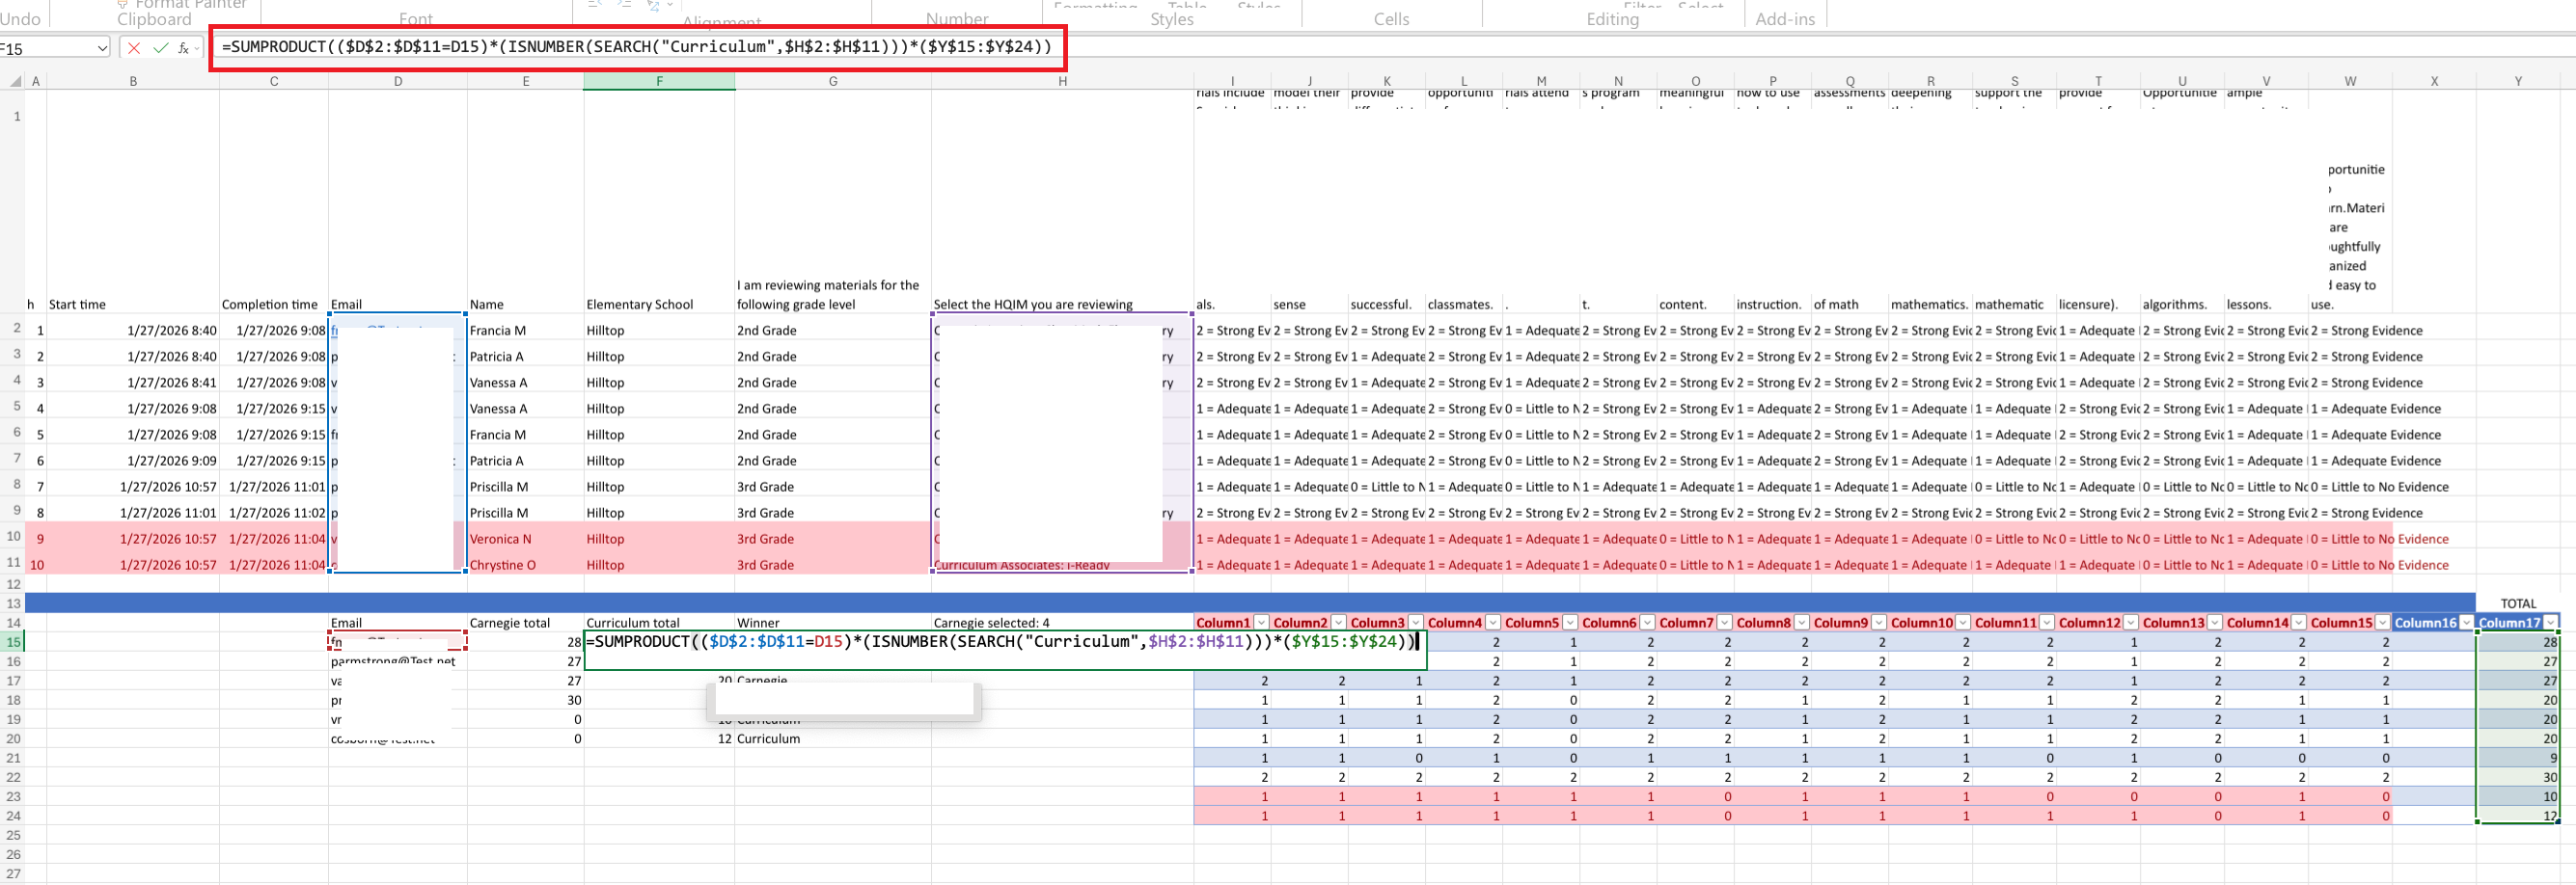The image size is (2576, 885).
Task: Click the 'Winner' header cell
Action: 833,623
